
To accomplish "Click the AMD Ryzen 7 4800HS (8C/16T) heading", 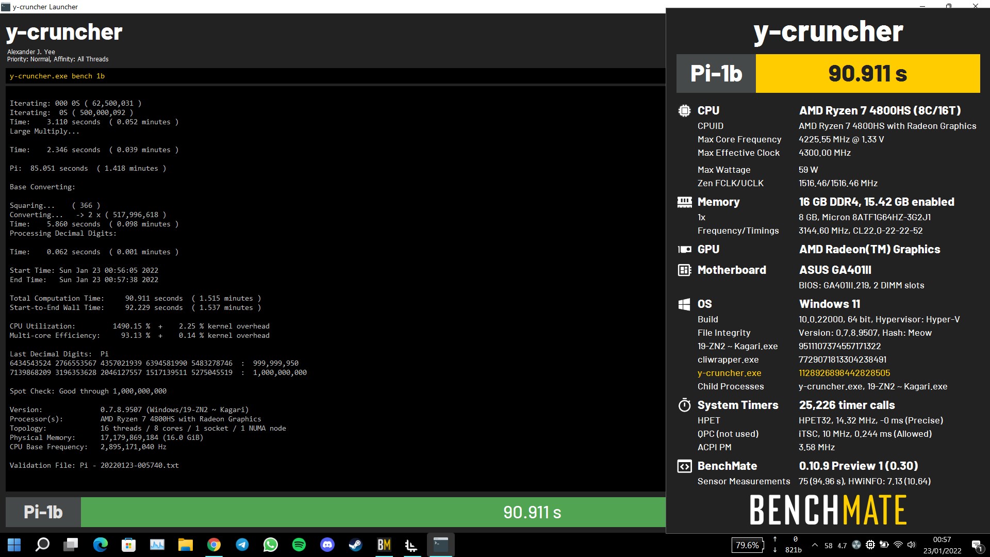I will (x=880, y=110).
